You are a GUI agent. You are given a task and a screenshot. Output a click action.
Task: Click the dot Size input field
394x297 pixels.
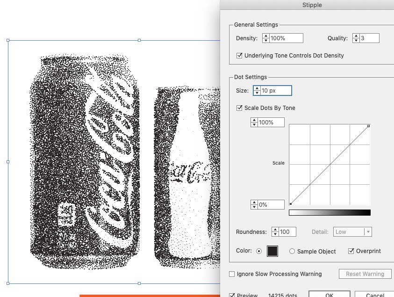(276, 91)
